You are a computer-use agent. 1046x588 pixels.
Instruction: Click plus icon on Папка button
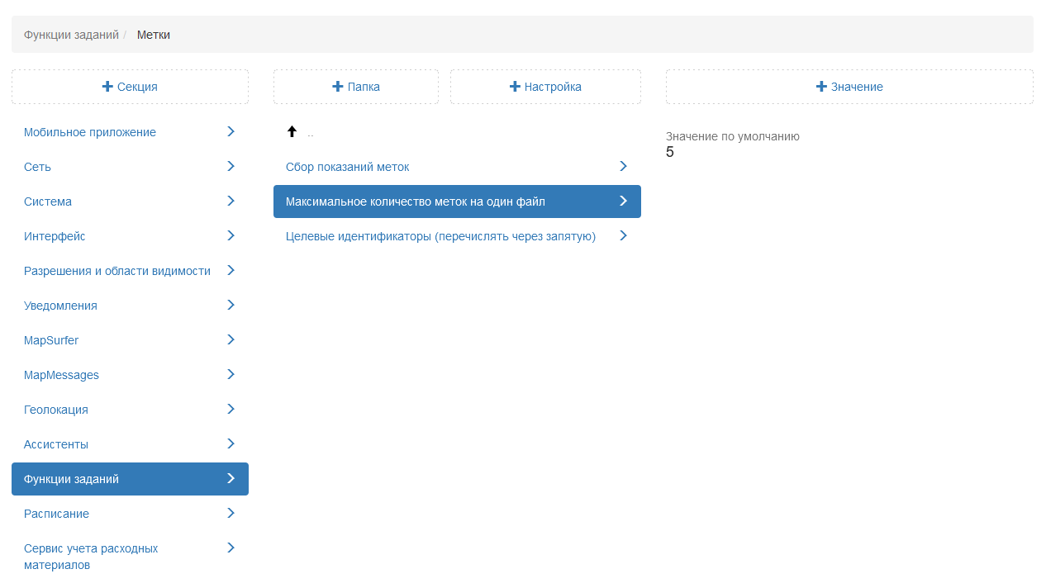(337, 87)
